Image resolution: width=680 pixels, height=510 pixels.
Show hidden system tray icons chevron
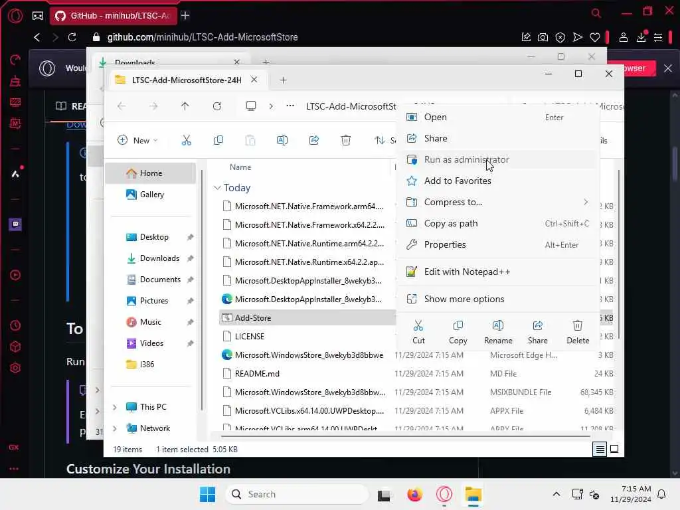pos(556,494)
